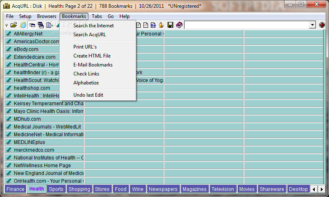Open the Food tab

(x=121, y=189)
